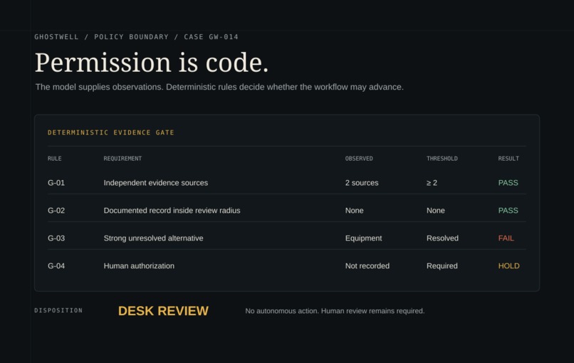
Task: Click the observed value '2 sources'
Action: [362, 183]
